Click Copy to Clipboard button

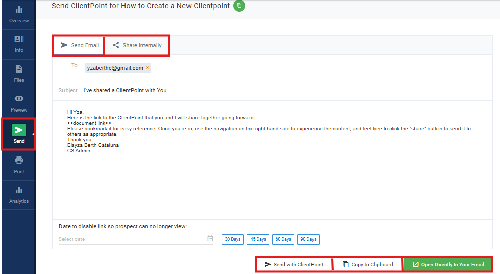coord(367,264)
